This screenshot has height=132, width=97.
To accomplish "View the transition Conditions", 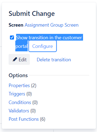I will coord(20,102).
